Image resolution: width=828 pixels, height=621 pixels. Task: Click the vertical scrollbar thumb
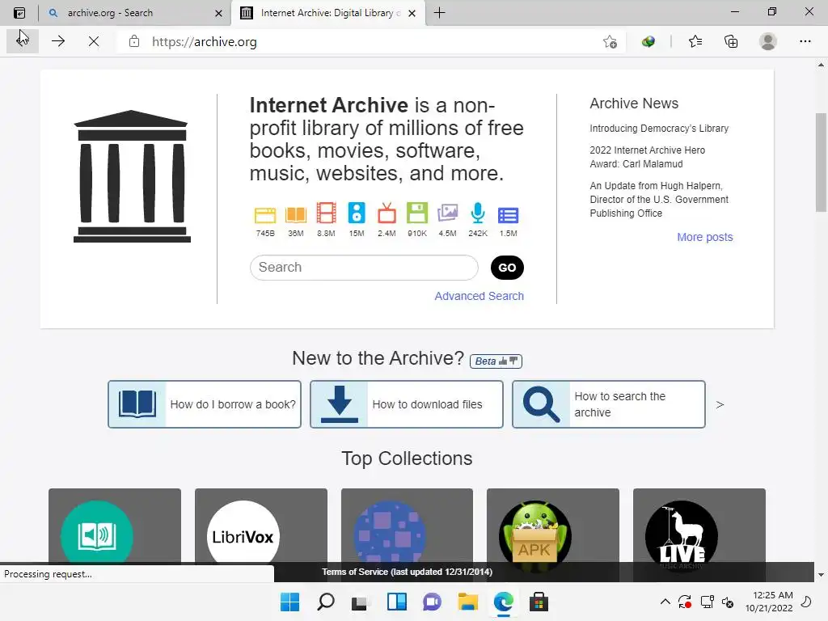pos(821,162)
